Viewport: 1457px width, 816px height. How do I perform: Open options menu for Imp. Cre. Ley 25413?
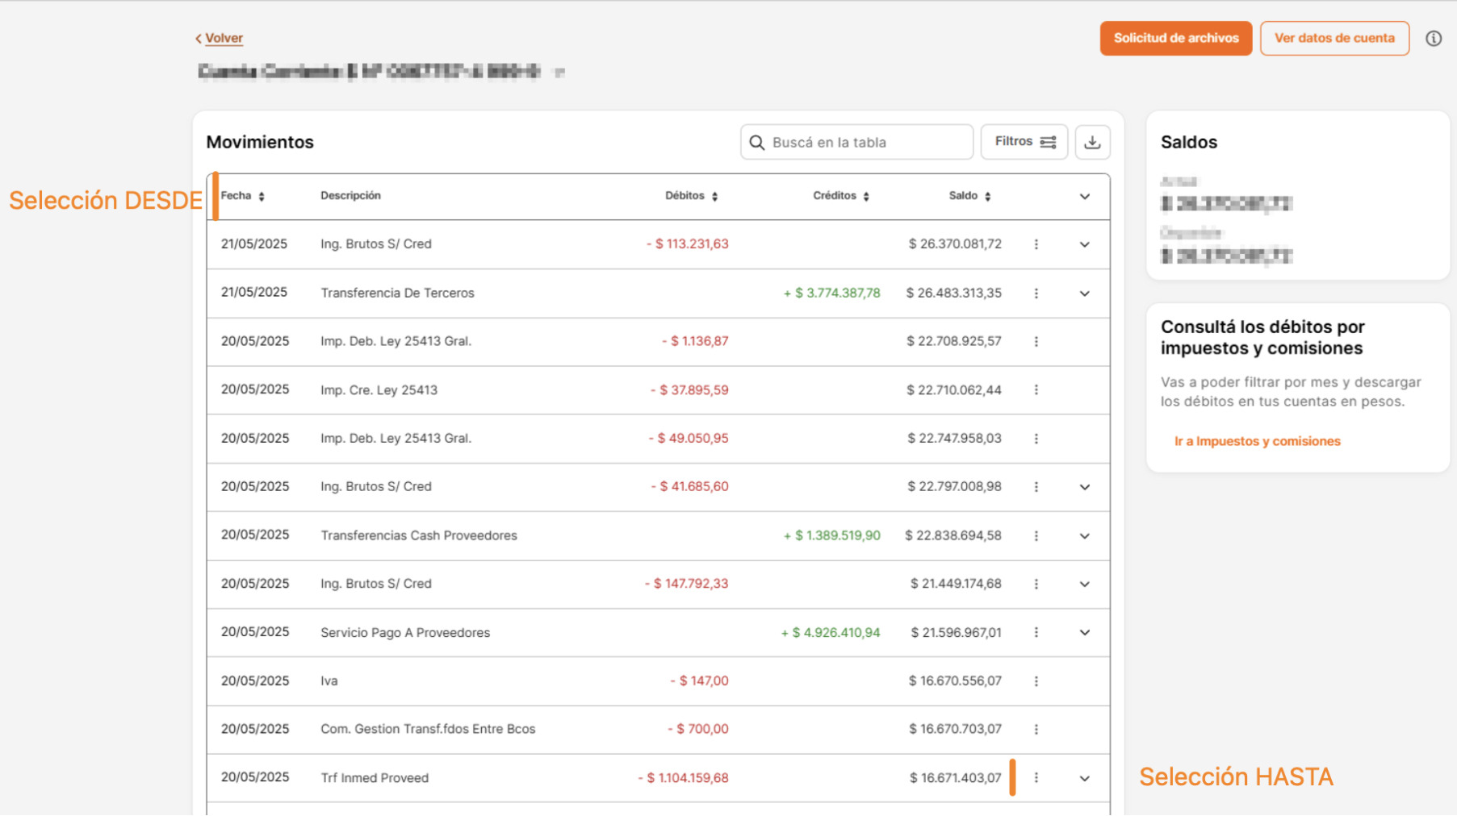click(1036, 390)
